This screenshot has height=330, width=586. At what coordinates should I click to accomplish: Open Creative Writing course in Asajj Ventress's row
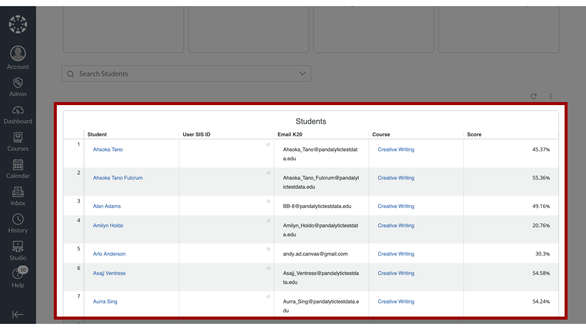396,273
